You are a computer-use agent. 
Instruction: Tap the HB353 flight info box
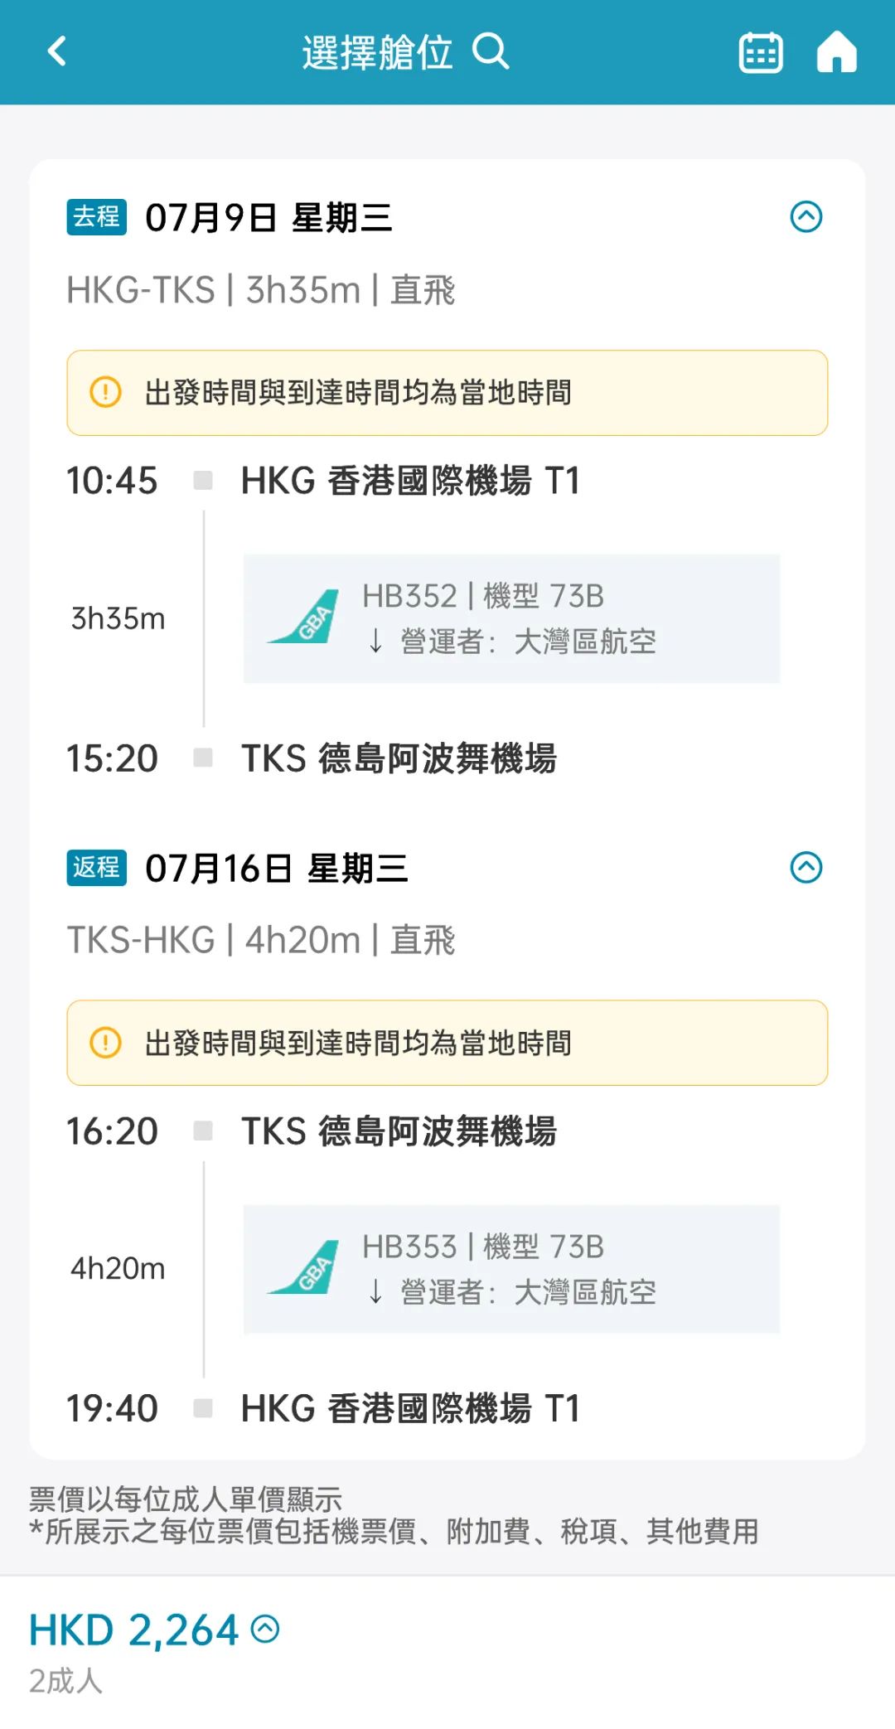point(511,1269)
